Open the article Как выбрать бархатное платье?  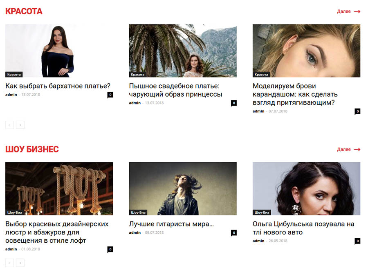coord(58,86)
